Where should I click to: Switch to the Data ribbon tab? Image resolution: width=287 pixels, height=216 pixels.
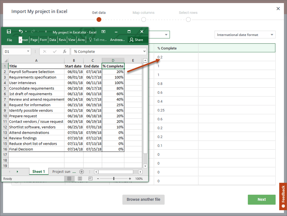(53, 40)
